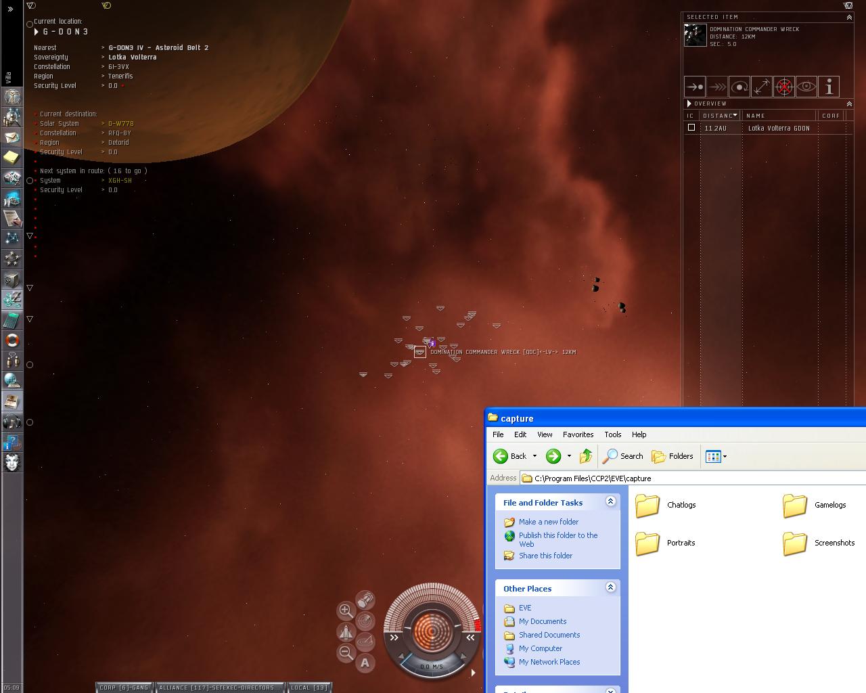
Task: Click the 0-W778 destination system name
Action: 121,124
